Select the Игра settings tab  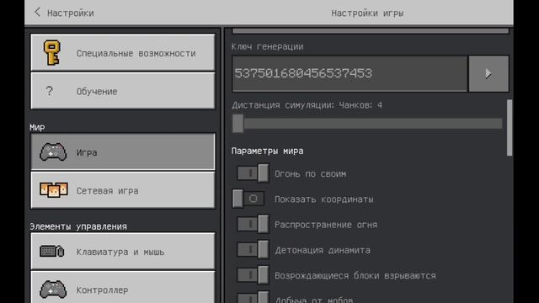click(x=123, y=151)
